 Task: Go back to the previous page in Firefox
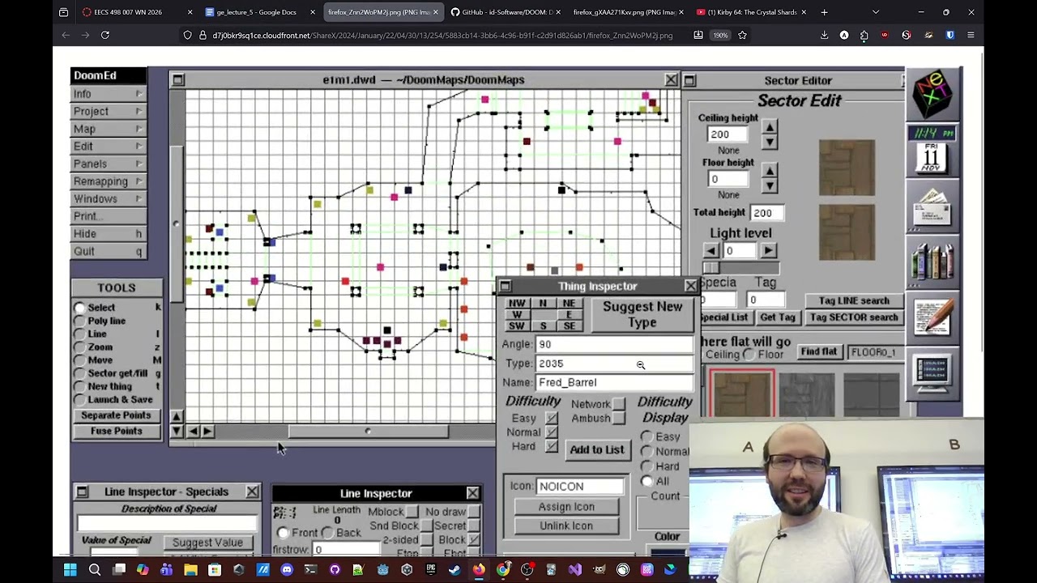click(x=66, y=35)
